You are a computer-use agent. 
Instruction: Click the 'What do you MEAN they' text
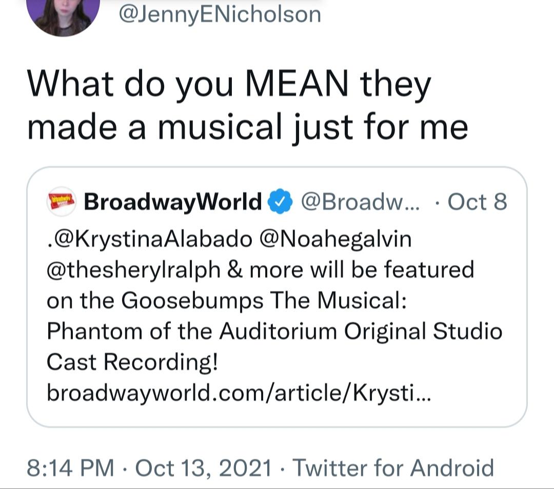pyautogui.click(x=229, y=86)
